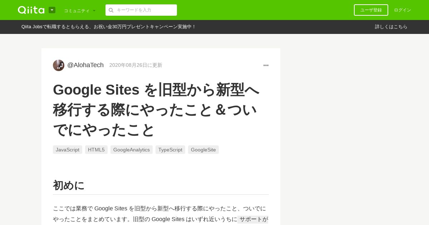Viewport: 429px width, 225px height.
Task: Open the @AlohaTech profile link
Action: pos(85,65)
